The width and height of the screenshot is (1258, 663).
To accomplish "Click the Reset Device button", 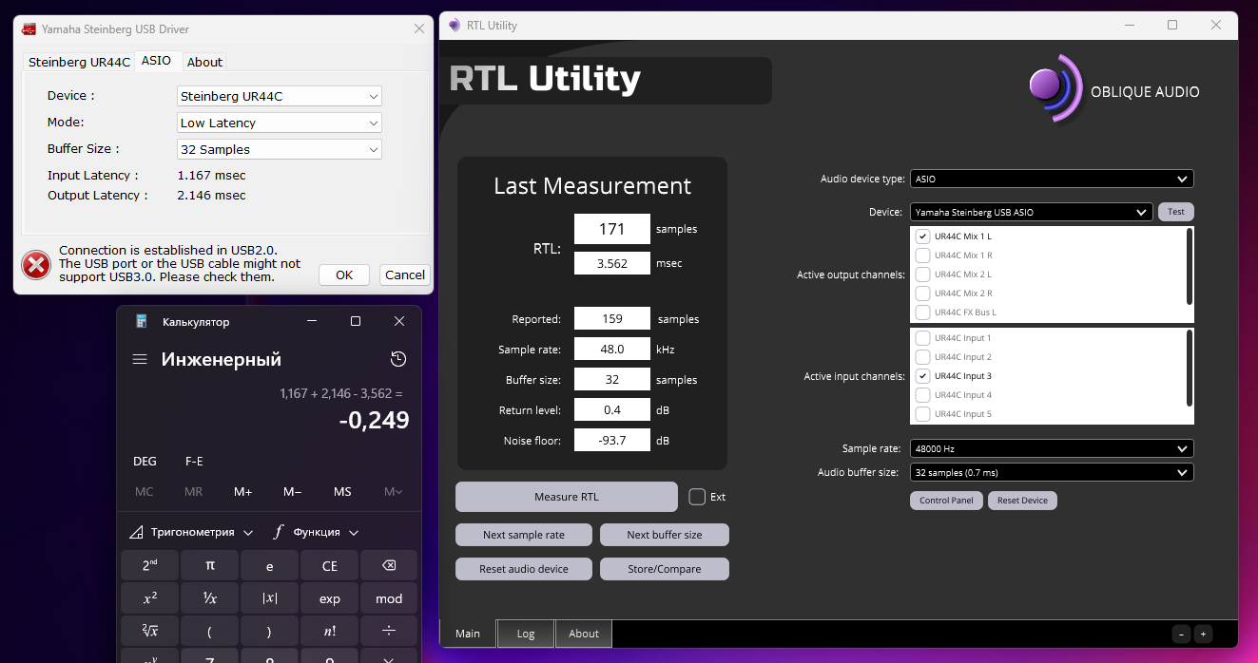I will click(1022, 500).
